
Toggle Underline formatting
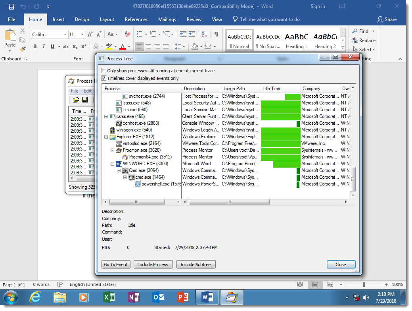53,46
